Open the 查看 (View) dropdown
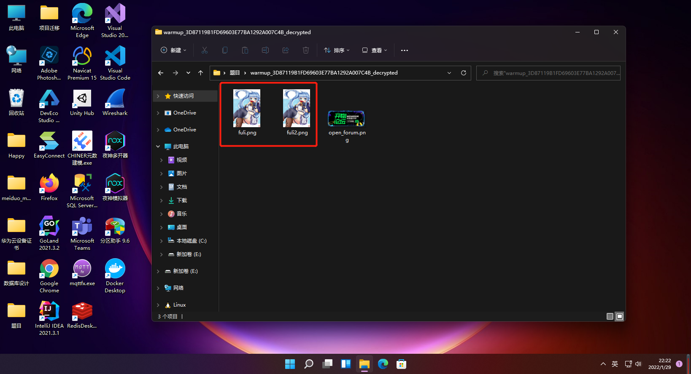Image resolution: width=691 pixels, height=374 pixels. 375,50
